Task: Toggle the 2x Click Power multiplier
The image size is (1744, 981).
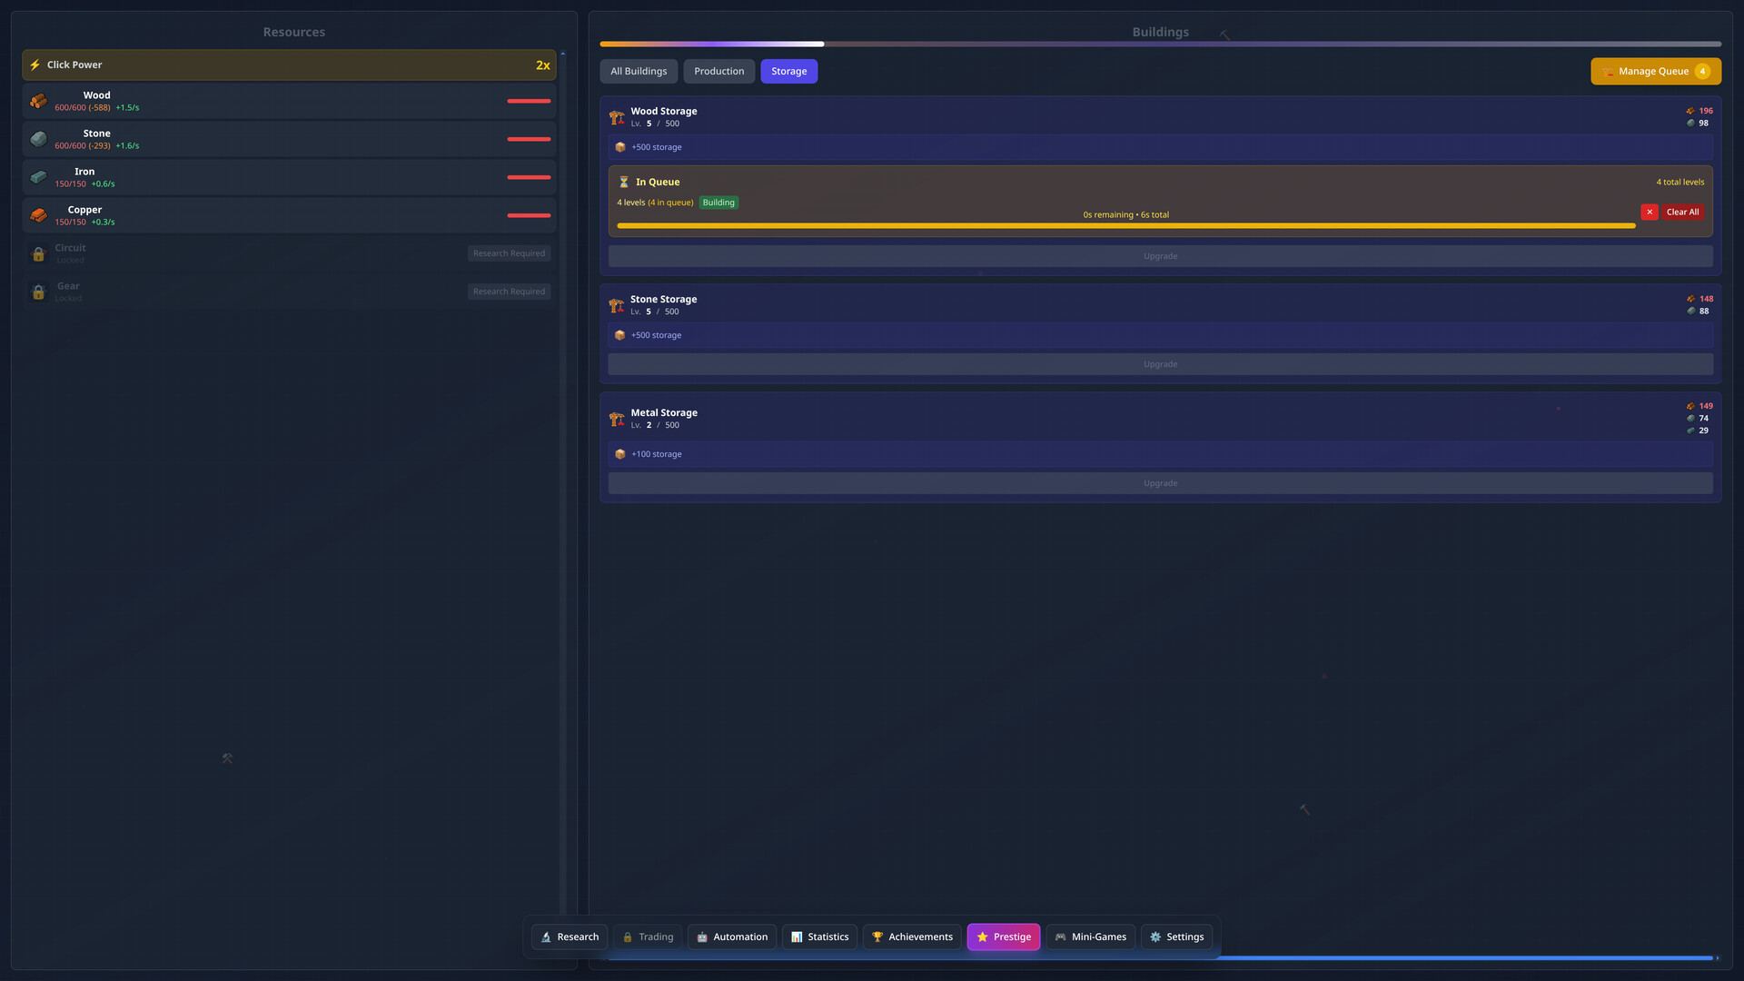Action: pos(542,64)
